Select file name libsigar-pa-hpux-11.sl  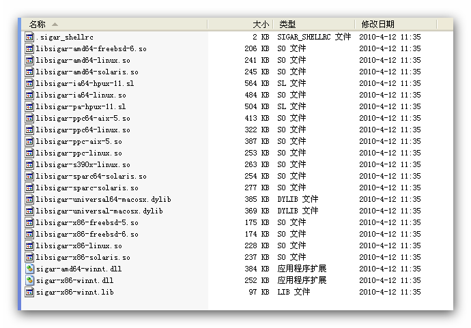click(81, 107)
